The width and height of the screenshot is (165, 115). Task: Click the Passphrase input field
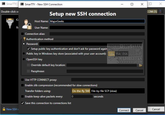(105, 71)
